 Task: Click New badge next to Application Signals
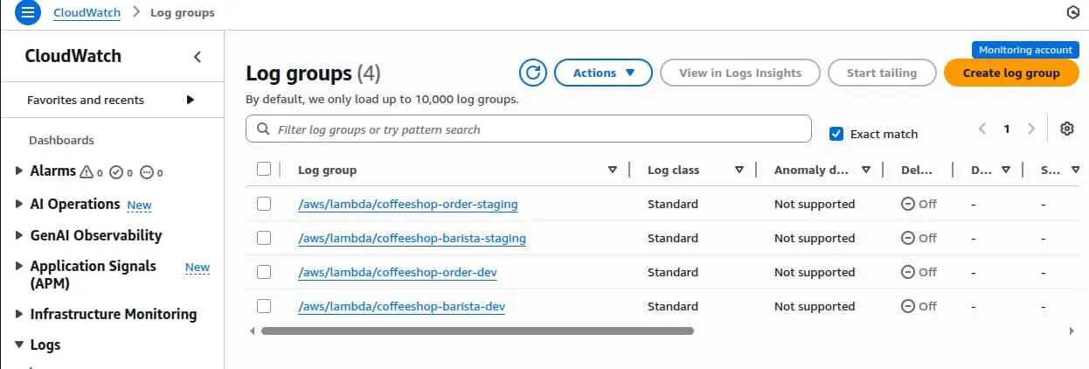coord(198,268)
